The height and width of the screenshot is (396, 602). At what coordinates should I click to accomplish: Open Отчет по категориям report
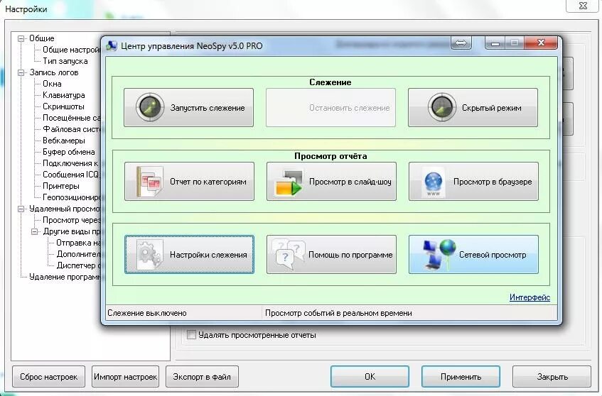[189, 182]
